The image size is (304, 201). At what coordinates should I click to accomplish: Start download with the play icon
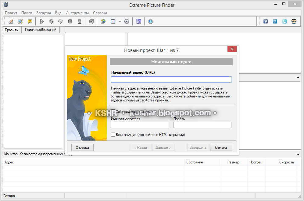pyautogui.click(x=42, y=21)
